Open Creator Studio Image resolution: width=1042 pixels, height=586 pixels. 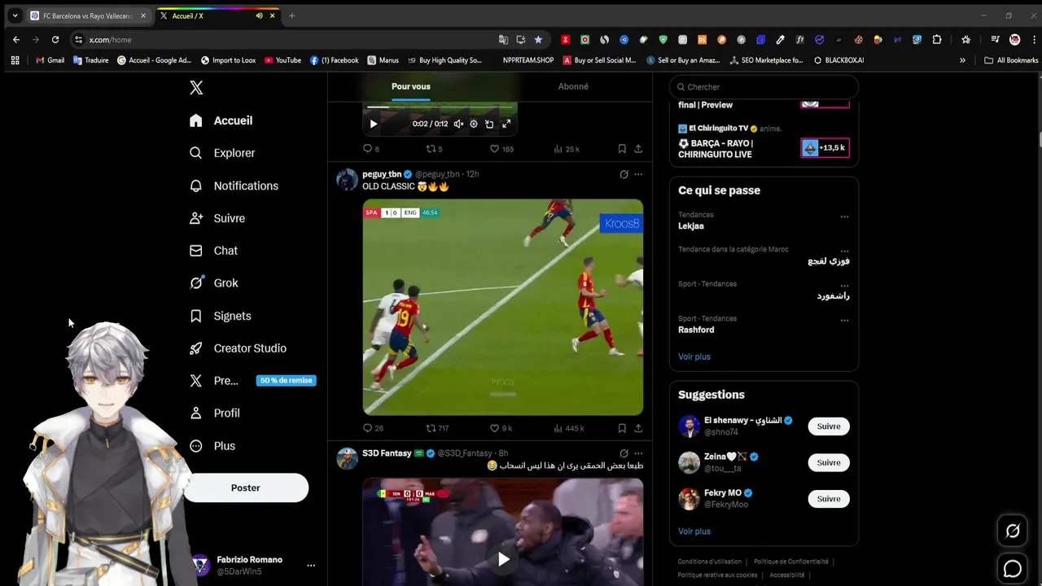238,348
